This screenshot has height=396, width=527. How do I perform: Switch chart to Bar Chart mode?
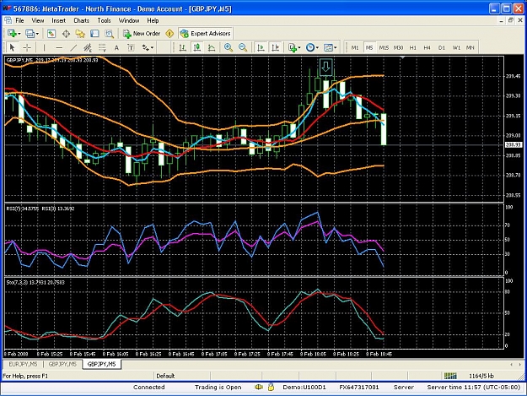tap(182, 47)
